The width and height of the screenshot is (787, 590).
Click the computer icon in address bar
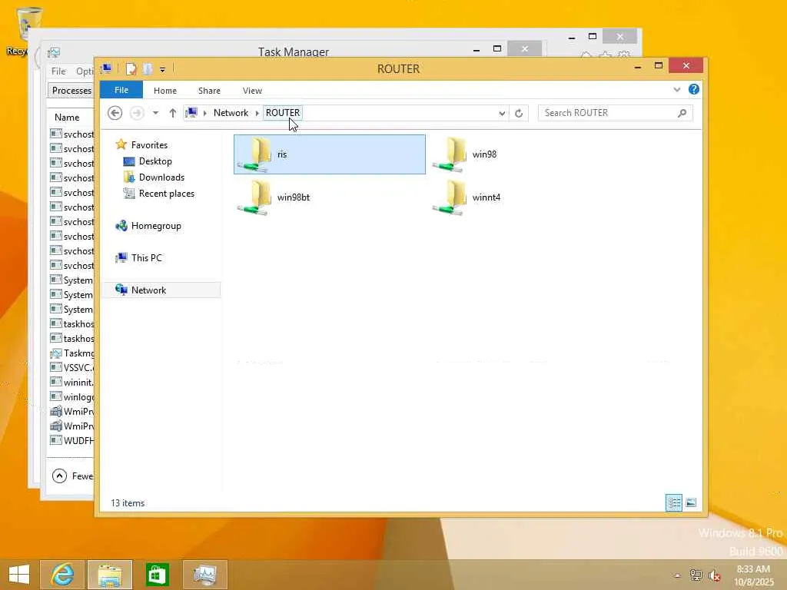(191, 112)
